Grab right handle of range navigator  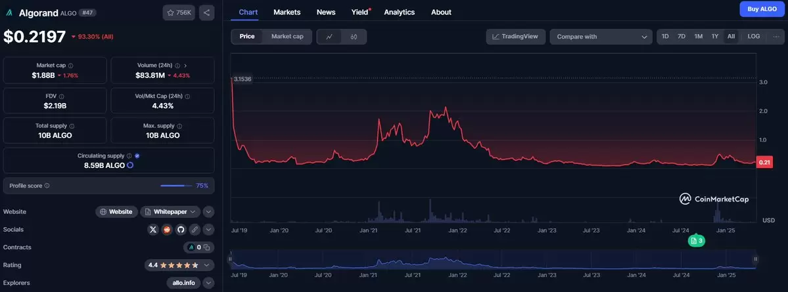pos(755,259)
